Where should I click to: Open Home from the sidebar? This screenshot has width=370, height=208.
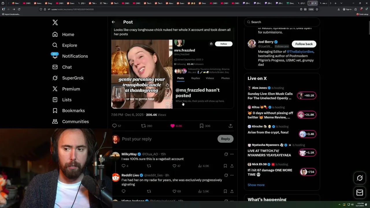click(x=63, y=34)
